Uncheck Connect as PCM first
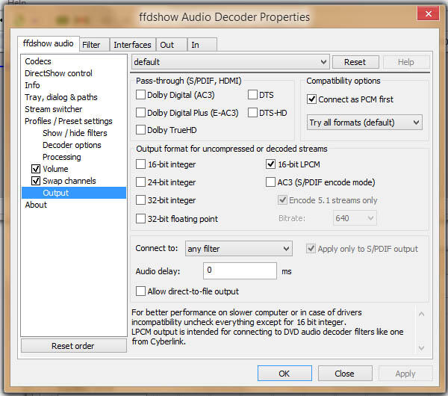This screenshot has height=396, width=448. tap(312, 99)
